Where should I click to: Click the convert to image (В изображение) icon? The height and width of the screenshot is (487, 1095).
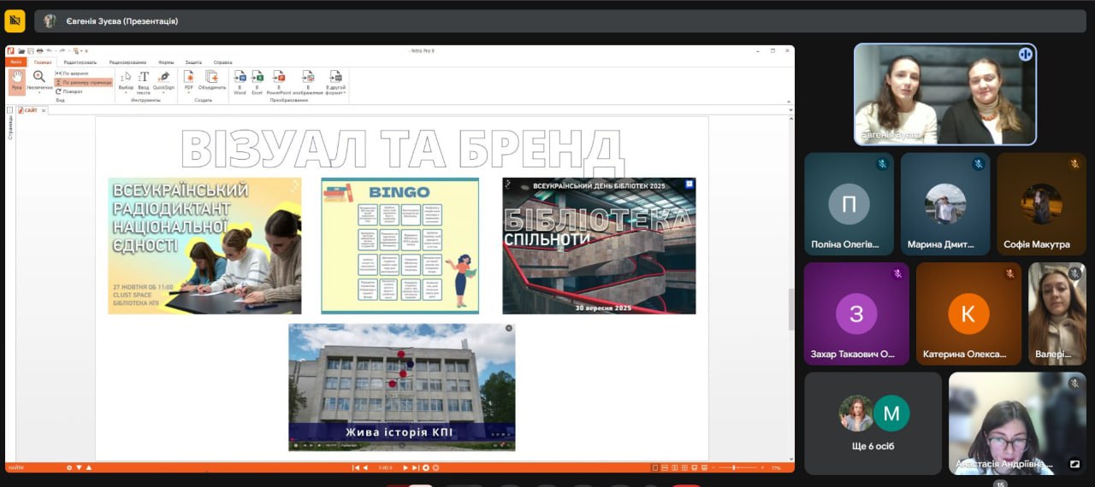(308, 80)
